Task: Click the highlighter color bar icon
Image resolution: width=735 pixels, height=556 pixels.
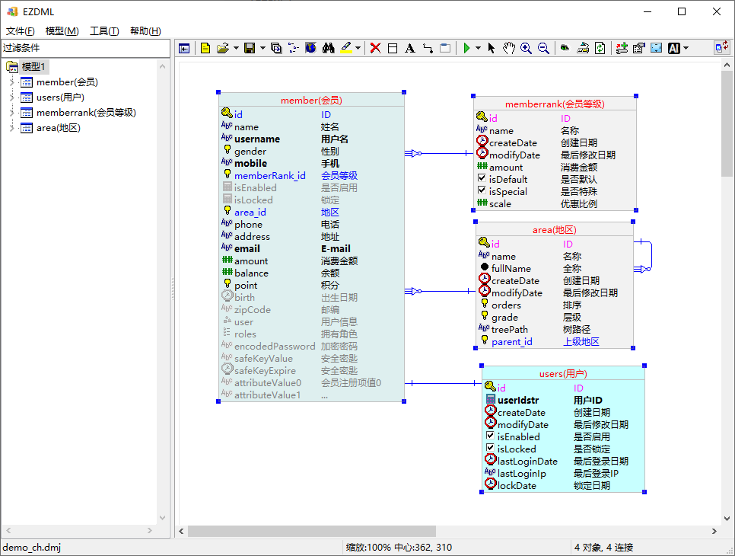Action: [x=346, y=48]
